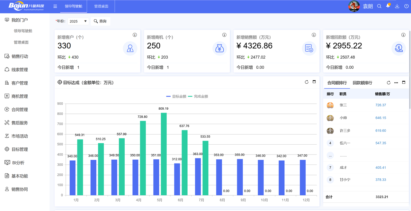Open the search icon in header

click(x=379, y=6)
